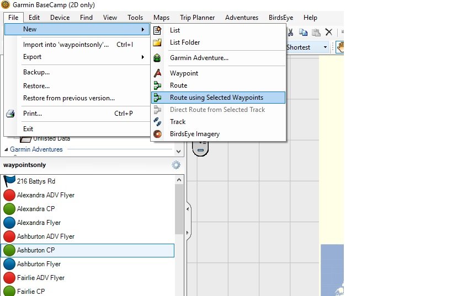Click the BirdsEye Imagery globe icon
Viewport: 452px width, 296px height.
(157, 134)
